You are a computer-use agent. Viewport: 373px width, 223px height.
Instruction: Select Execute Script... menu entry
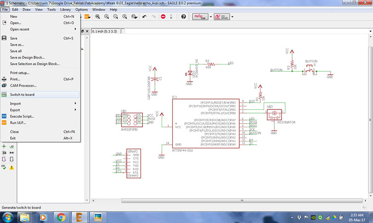(x=40, y=116)
